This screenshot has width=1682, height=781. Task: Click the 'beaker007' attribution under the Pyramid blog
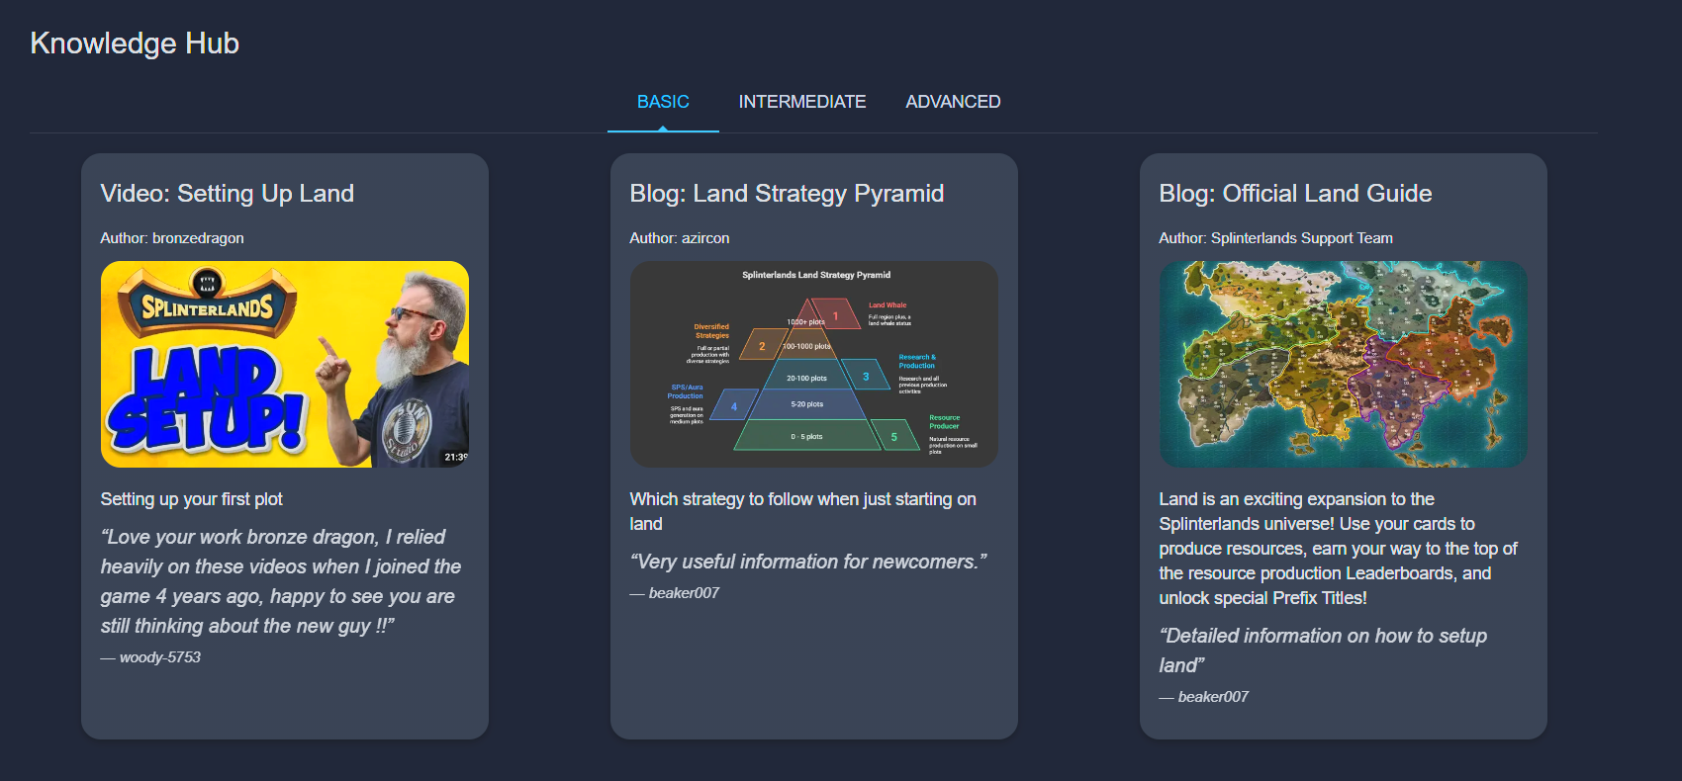pos(675,593)
